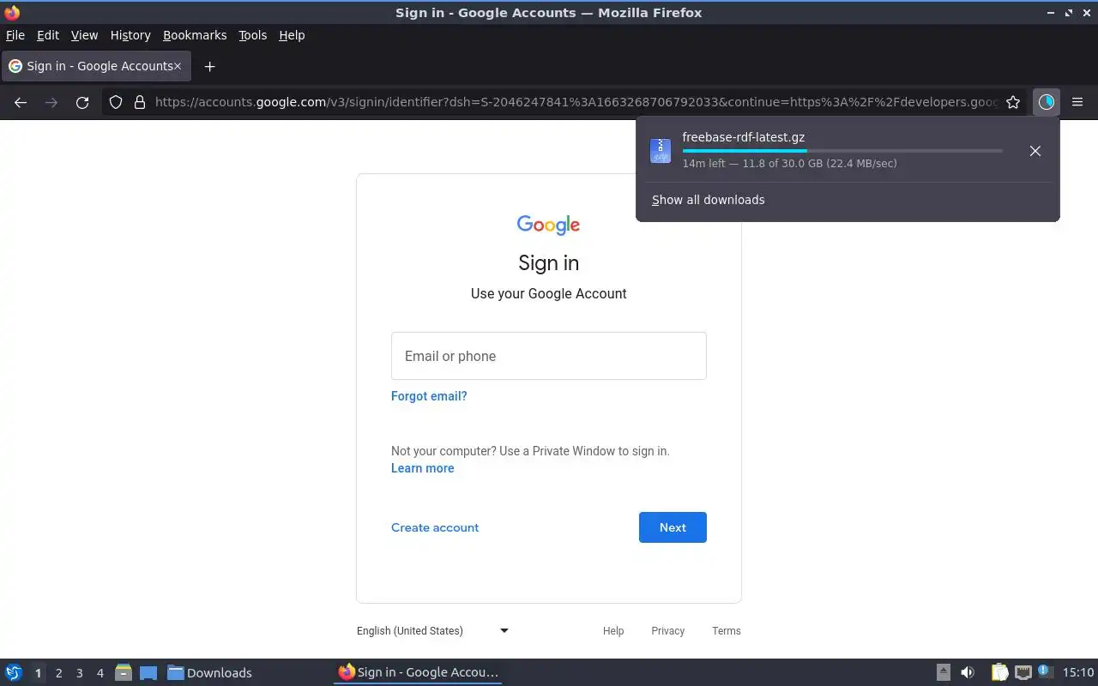Open the Edit menu
Image resolution: width=1098 pixels, height=686 pixels.
(x=48, y=35)
